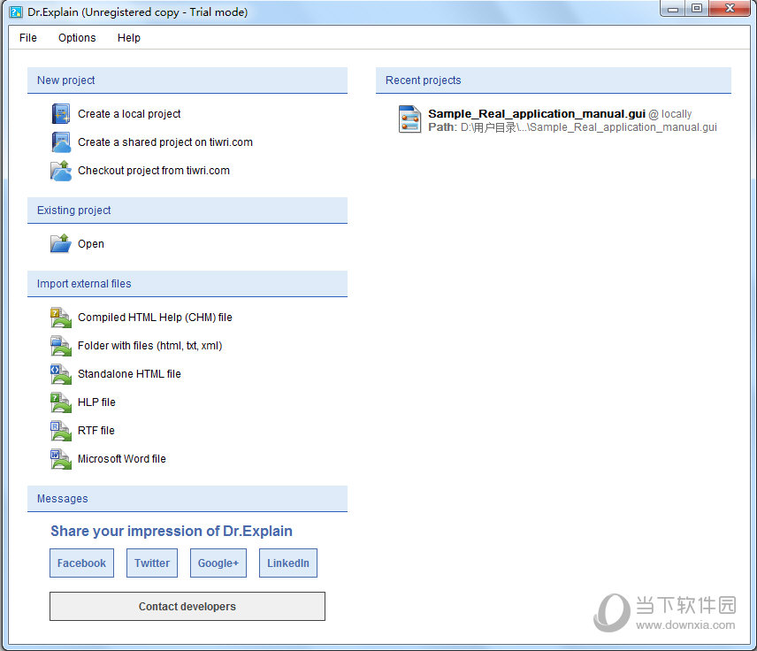
Task: Share on Facebook
Action: click(81, 563)
